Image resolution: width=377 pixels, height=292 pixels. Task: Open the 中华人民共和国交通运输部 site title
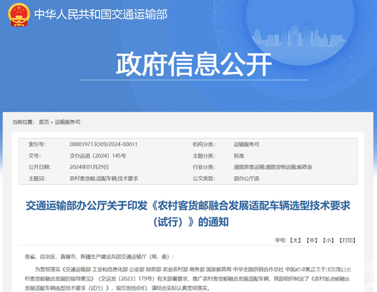[x=101, y=14]
